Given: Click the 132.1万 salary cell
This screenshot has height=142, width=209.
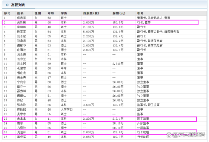Looking at the screenshot, I should (118, 50).
